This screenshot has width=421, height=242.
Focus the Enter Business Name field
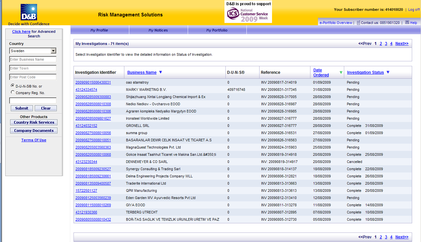[x=33, y=59]
